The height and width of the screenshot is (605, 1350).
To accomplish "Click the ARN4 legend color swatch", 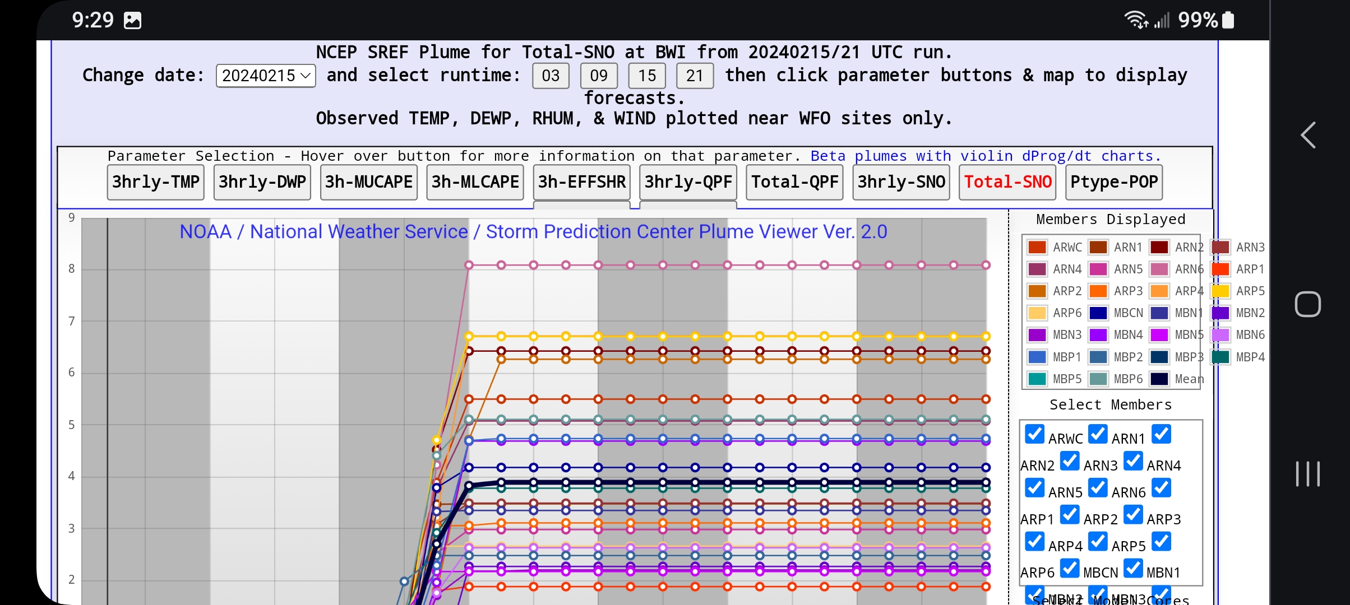I will 1037,269.
